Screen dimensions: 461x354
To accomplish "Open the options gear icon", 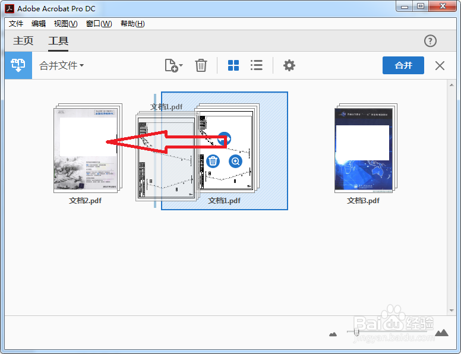I will point(289,65).
